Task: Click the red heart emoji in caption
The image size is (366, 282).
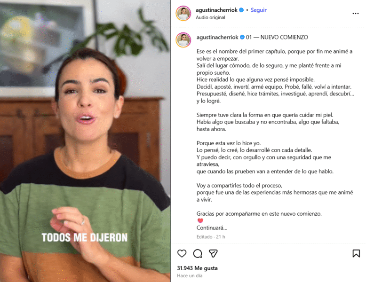Action: (200, 220)
